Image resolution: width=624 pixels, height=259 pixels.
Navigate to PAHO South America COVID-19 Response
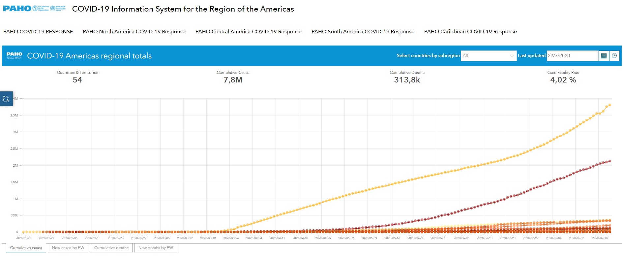(x=363, y=32)
